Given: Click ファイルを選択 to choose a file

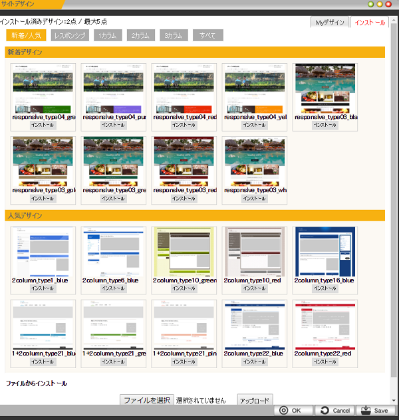Looking at the screenshot, I should point(147,400).
